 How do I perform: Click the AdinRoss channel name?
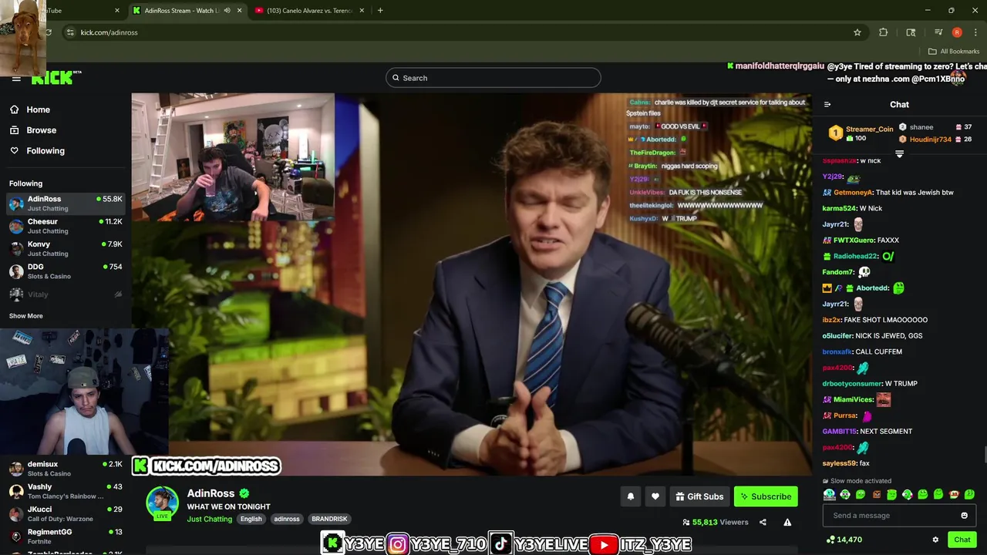click(211, 493)
